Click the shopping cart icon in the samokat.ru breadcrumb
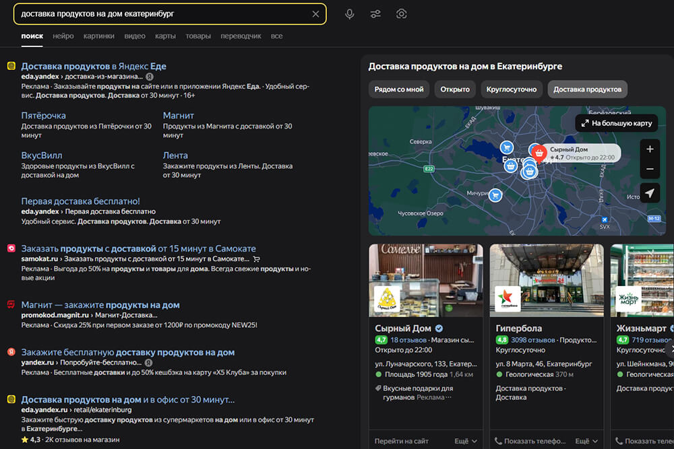 (x=256, y=259)
